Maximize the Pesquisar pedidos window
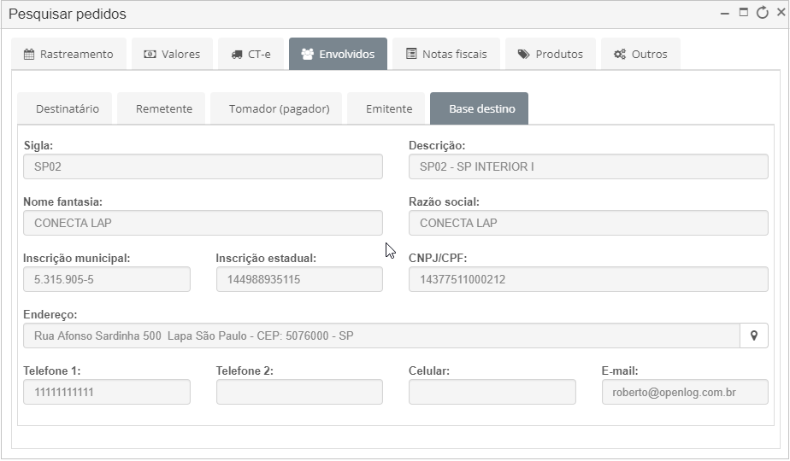Image resolution: width=790 pixels, height=461 pixels. click(743, 13)
